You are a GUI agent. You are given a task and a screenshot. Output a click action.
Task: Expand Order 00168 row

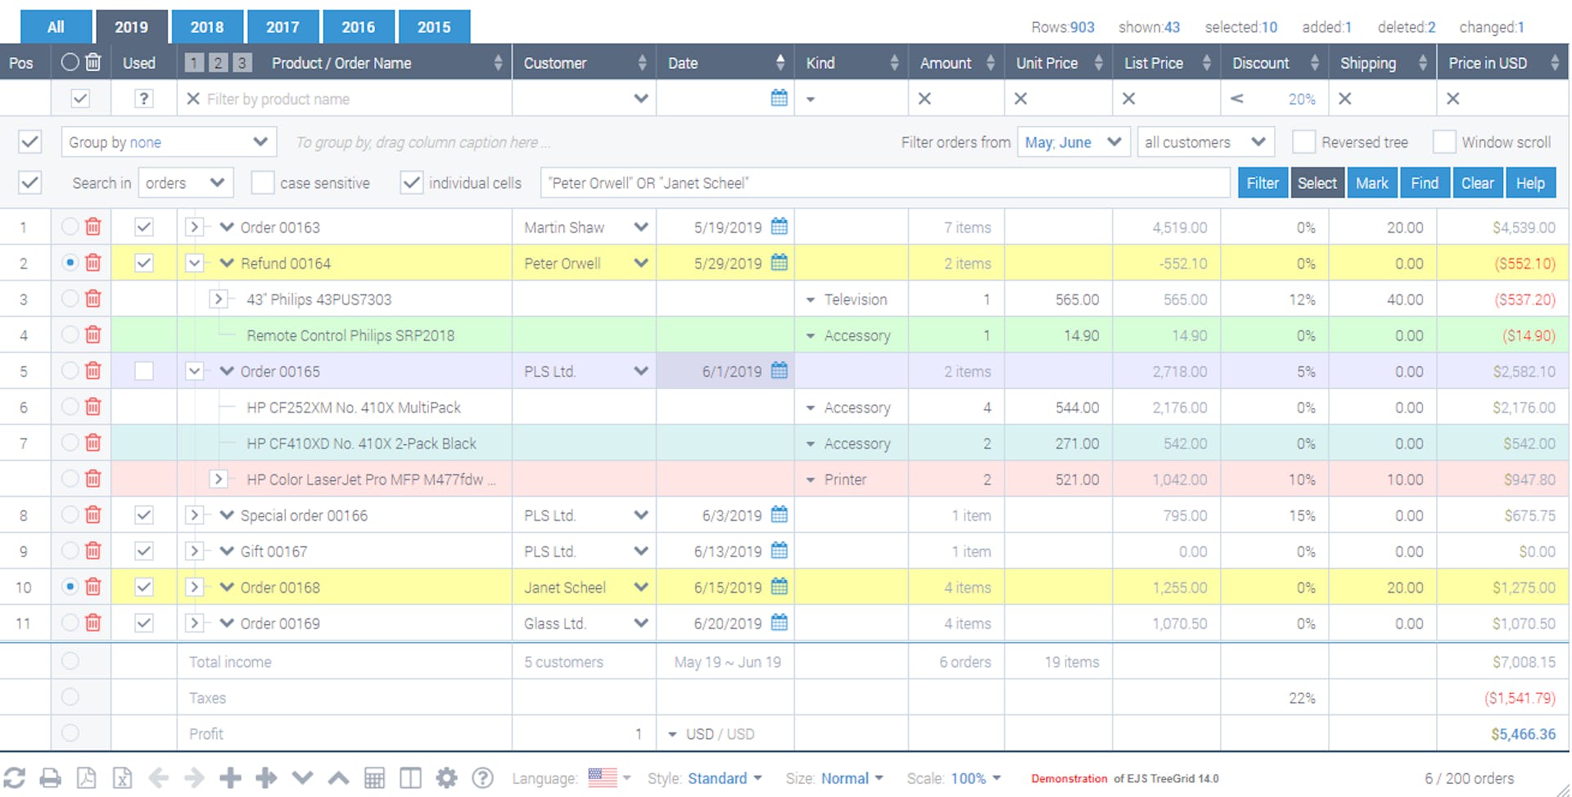[194, 587]
